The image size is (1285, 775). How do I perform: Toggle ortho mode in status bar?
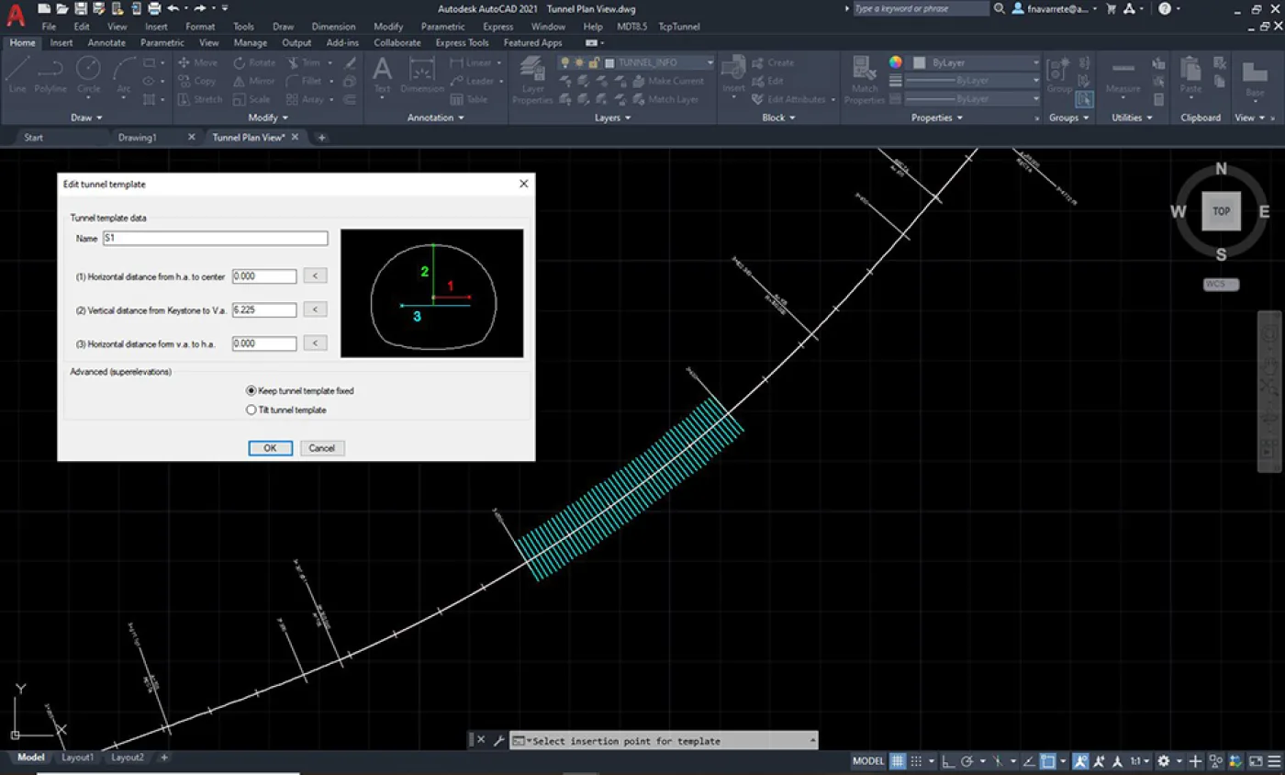pos(948,761)
